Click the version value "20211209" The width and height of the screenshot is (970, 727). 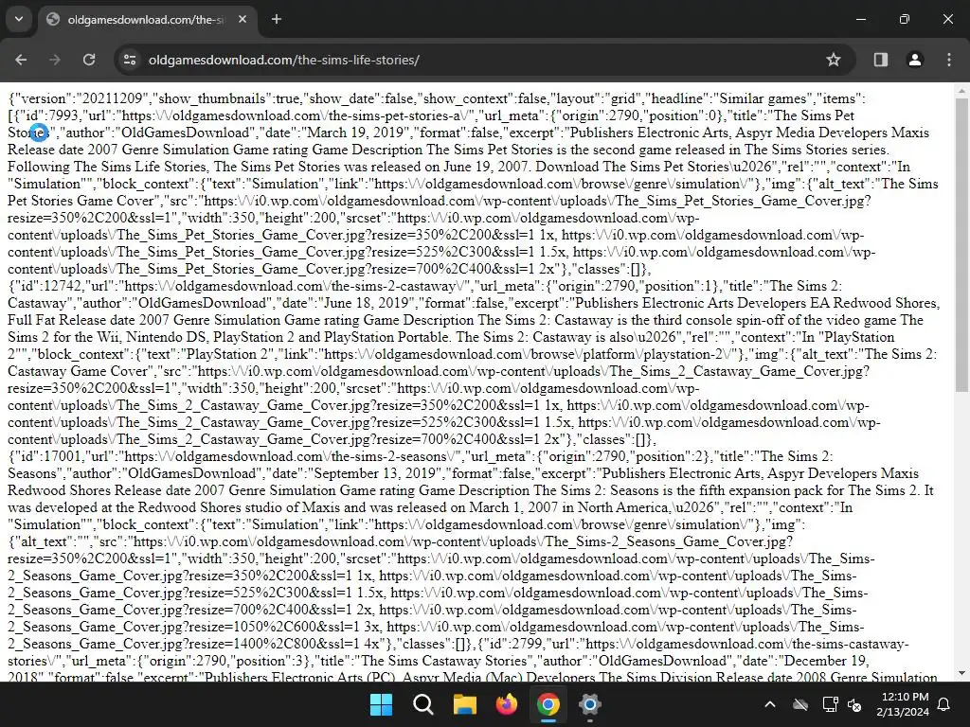tap(112, 98)
